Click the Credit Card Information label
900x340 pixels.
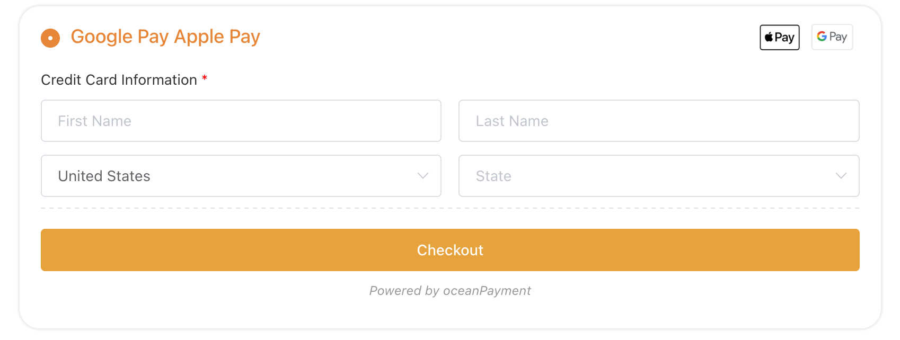(119, 80)
